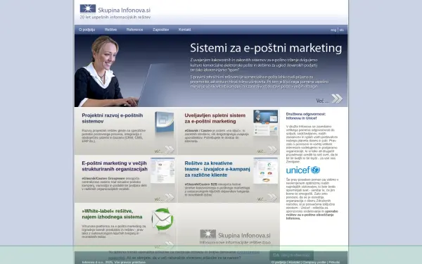Open Družbena odgovornost: Infonova in Unicef heading
Image resolution: width=422 pixels, height=264 pixels.
[x=306, y=116]
